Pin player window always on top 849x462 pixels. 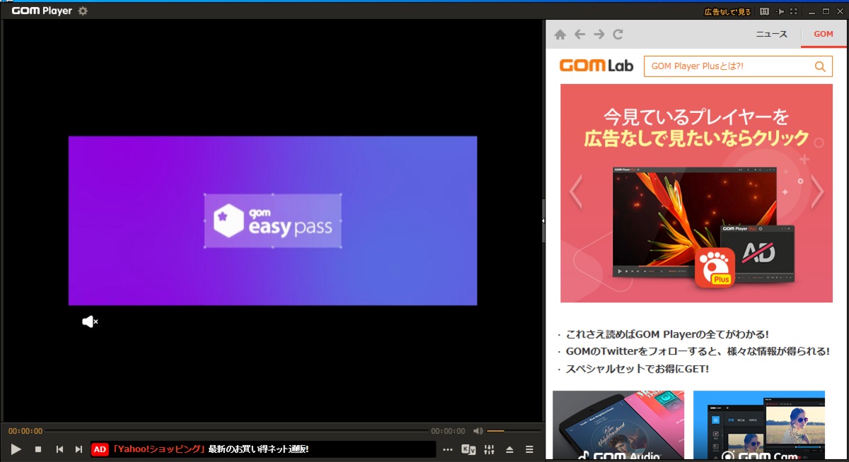(x=780, y=11)
